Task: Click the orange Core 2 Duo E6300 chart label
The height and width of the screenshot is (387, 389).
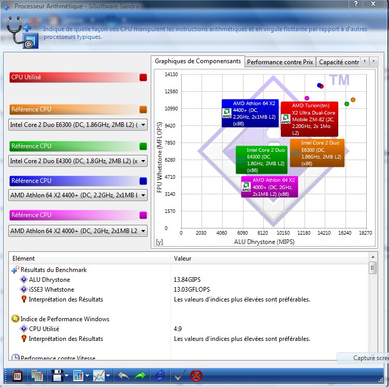Action: coord(318,153)
